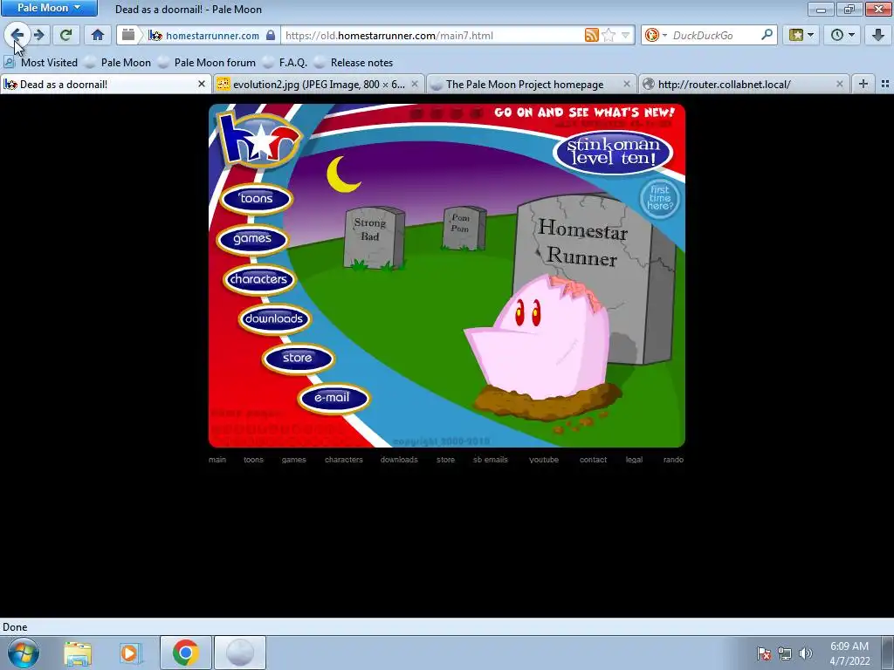Run search with the magnifier icon
The width and height of the screenshot is (894, 670).
point(767,35)
